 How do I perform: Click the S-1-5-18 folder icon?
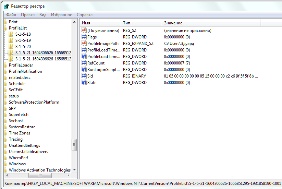pyautogui.click(x=11, y=34)
